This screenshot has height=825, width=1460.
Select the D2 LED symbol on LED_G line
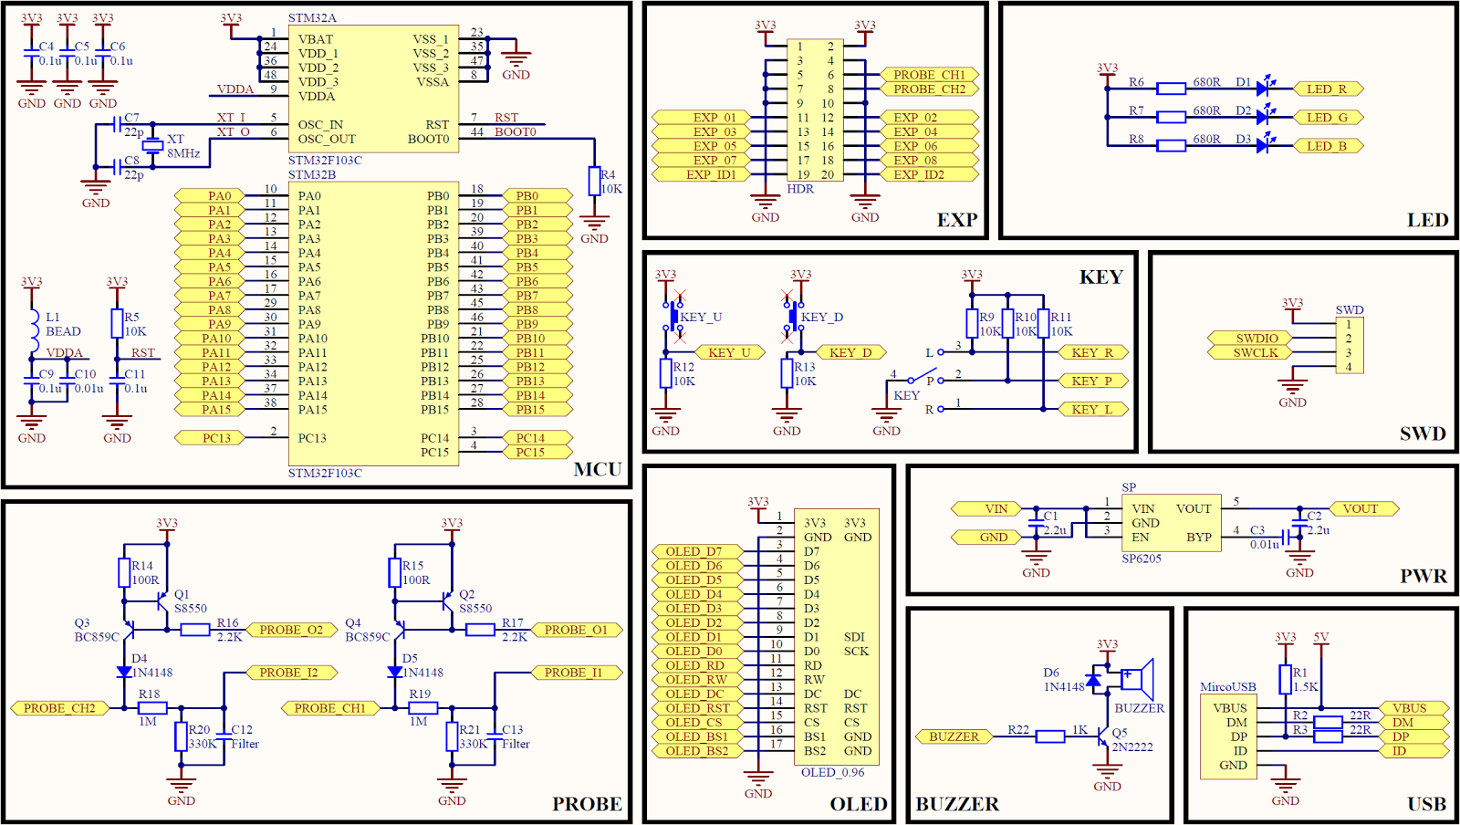[1265, 116]
